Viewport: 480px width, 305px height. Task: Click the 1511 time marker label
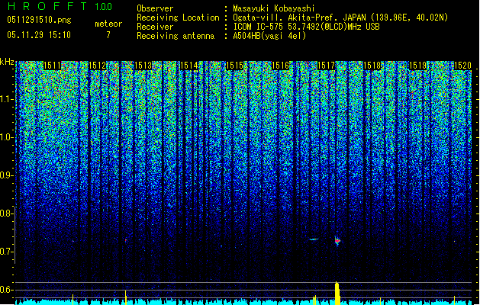[x=52, y=66]
